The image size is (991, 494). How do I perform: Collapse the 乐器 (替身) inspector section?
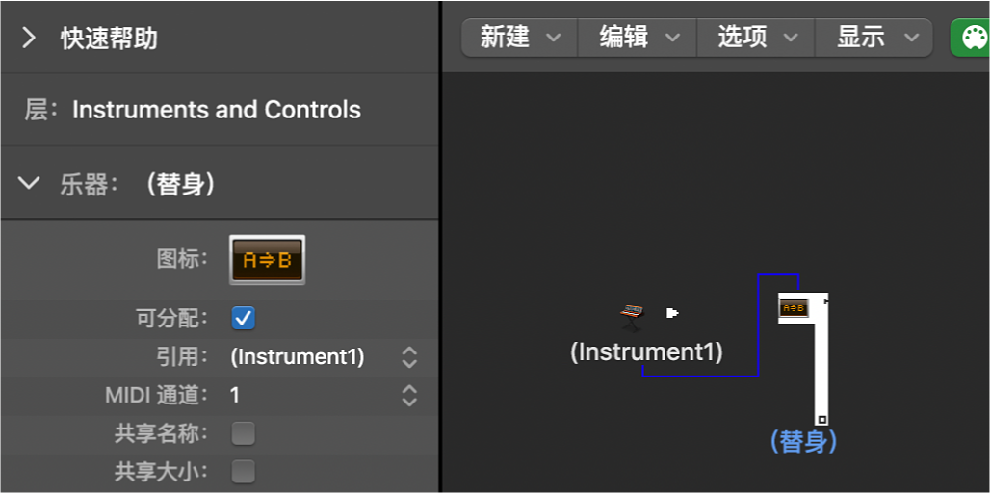(x=29, y=183)
